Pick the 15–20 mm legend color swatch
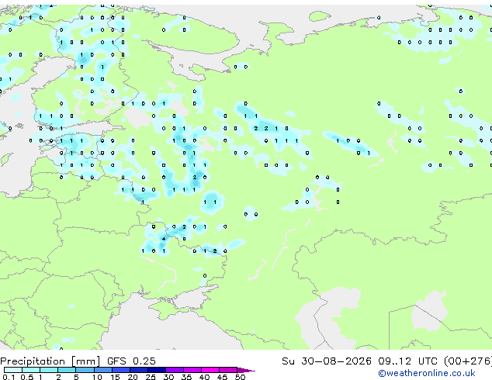The image size is (492, 380). click(120, 370)
